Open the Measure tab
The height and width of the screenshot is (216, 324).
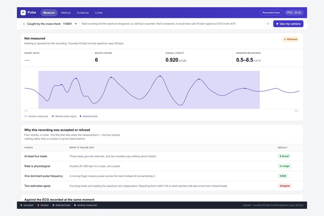(49, 12)
